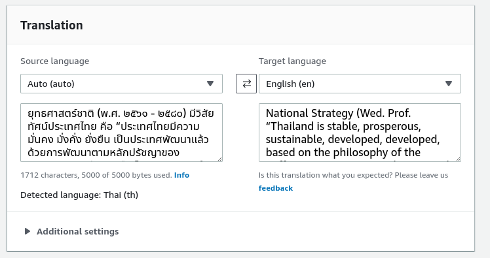490x258 pixels.
Task: Click the "Is this translation what you expected" text
Action: (x=353, y=175)
